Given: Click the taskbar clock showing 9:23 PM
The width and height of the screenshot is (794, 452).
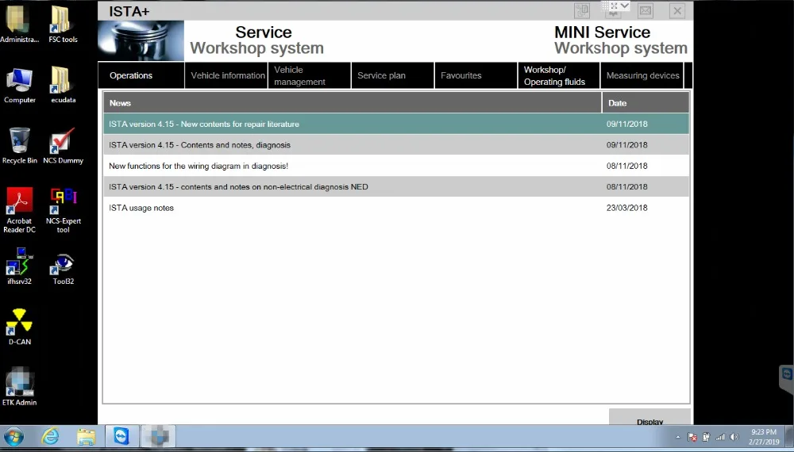Looking at the screenshot, I should click(764, 437).
